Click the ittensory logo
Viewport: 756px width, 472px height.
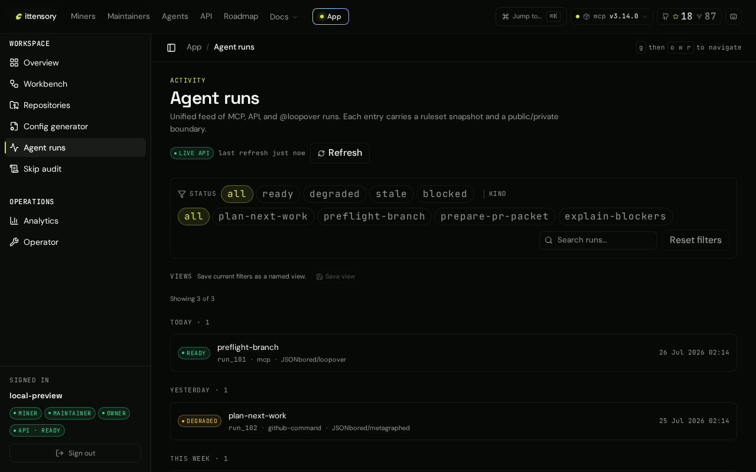(x=36, y=17)
